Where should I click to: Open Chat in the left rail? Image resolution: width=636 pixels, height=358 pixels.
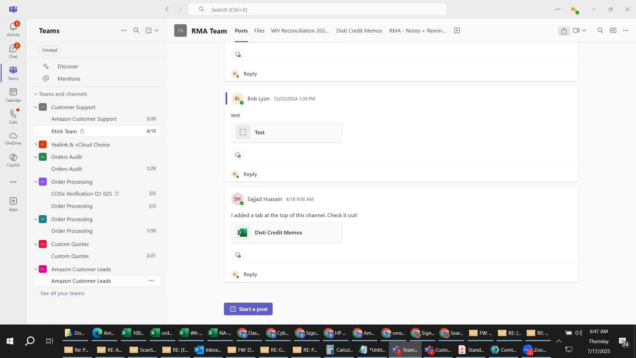(x=13, y=51)
